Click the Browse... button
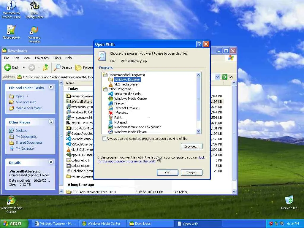Viewport: 304px width, 228px height. [191, 146]
